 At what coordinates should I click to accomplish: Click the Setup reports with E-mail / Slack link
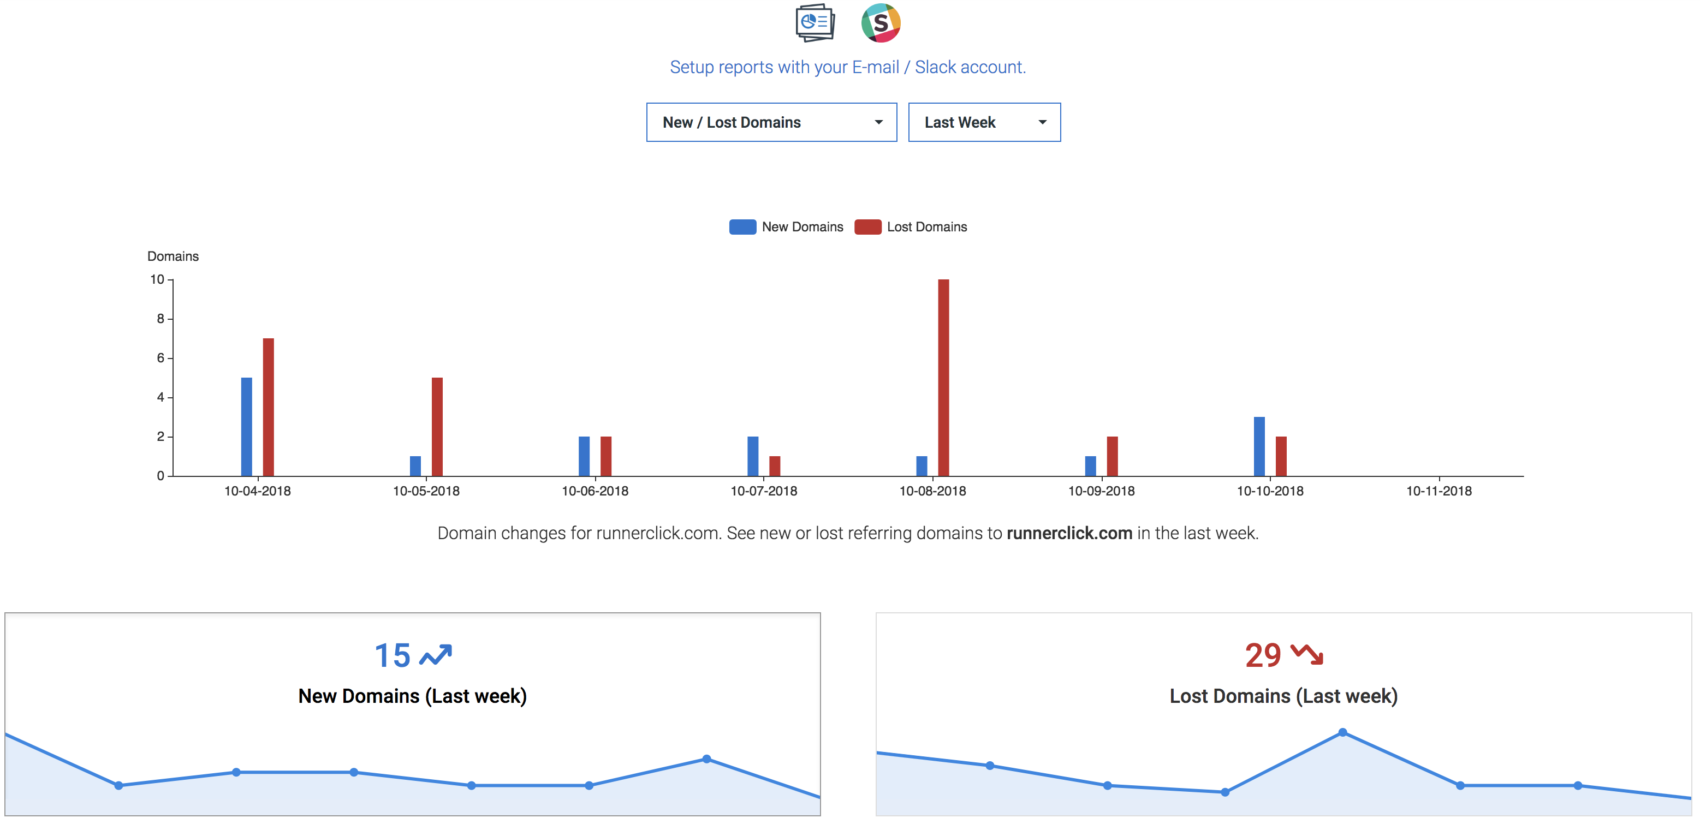point(847,67)
